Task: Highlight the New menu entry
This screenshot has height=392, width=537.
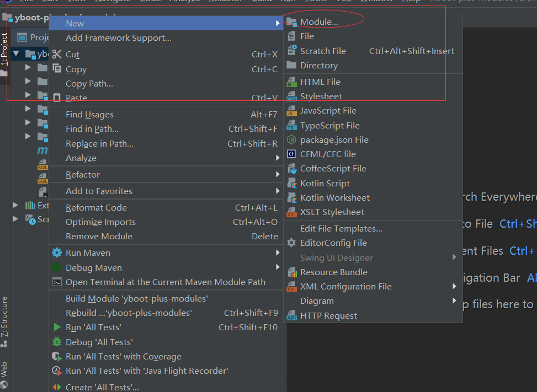Action: [x=167, y=23]
